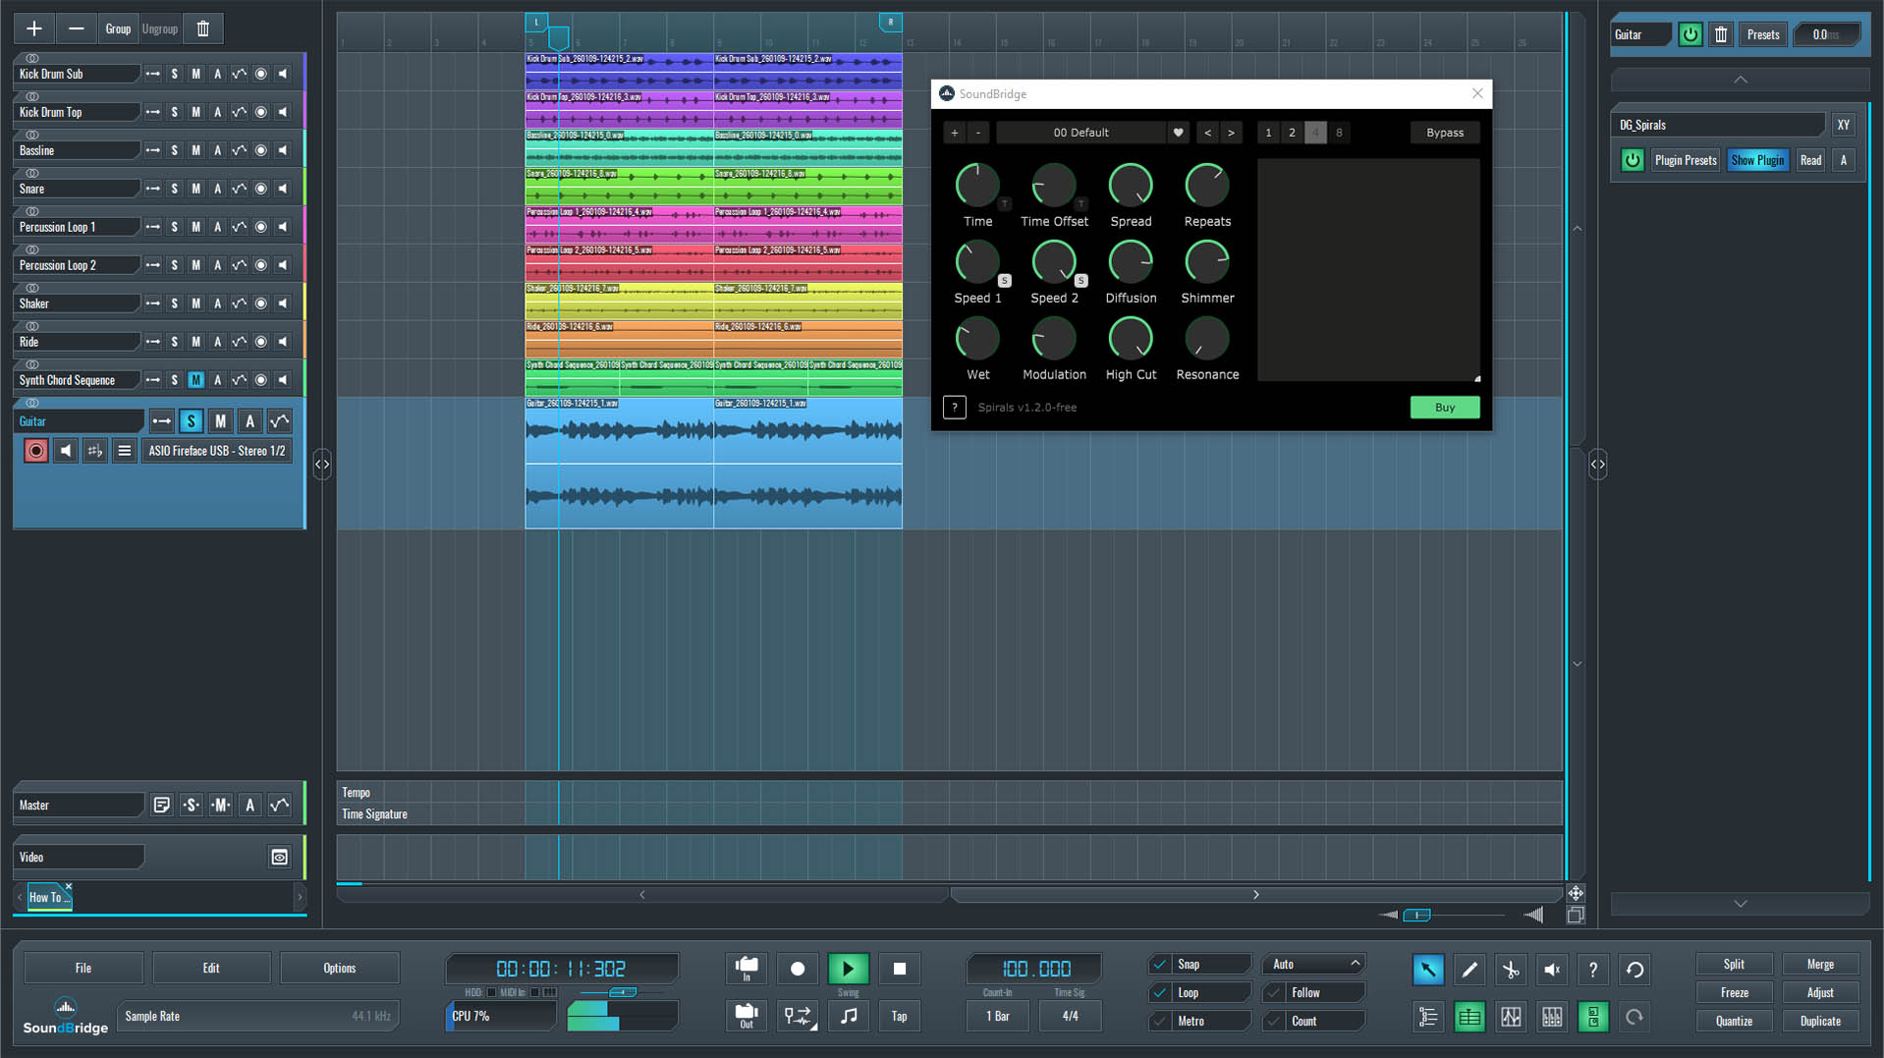Click the Duplicate button
This screenshot has height=1058, width=1884.
point(1820,1022)
